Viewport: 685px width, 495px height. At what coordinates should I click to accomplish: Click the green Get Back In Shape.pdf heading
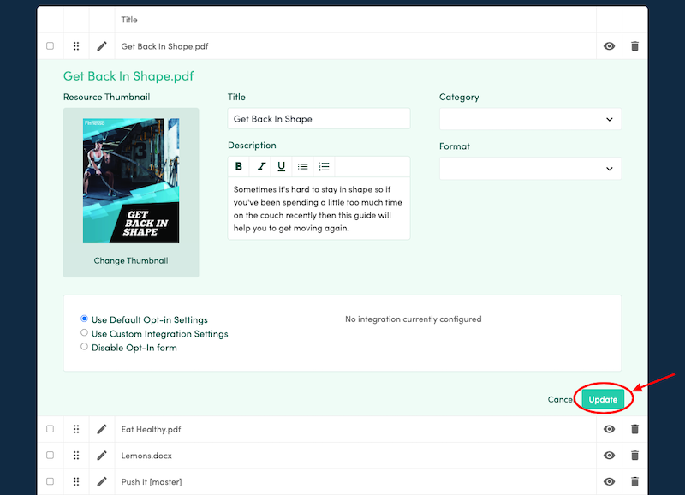tap(128, 76)
